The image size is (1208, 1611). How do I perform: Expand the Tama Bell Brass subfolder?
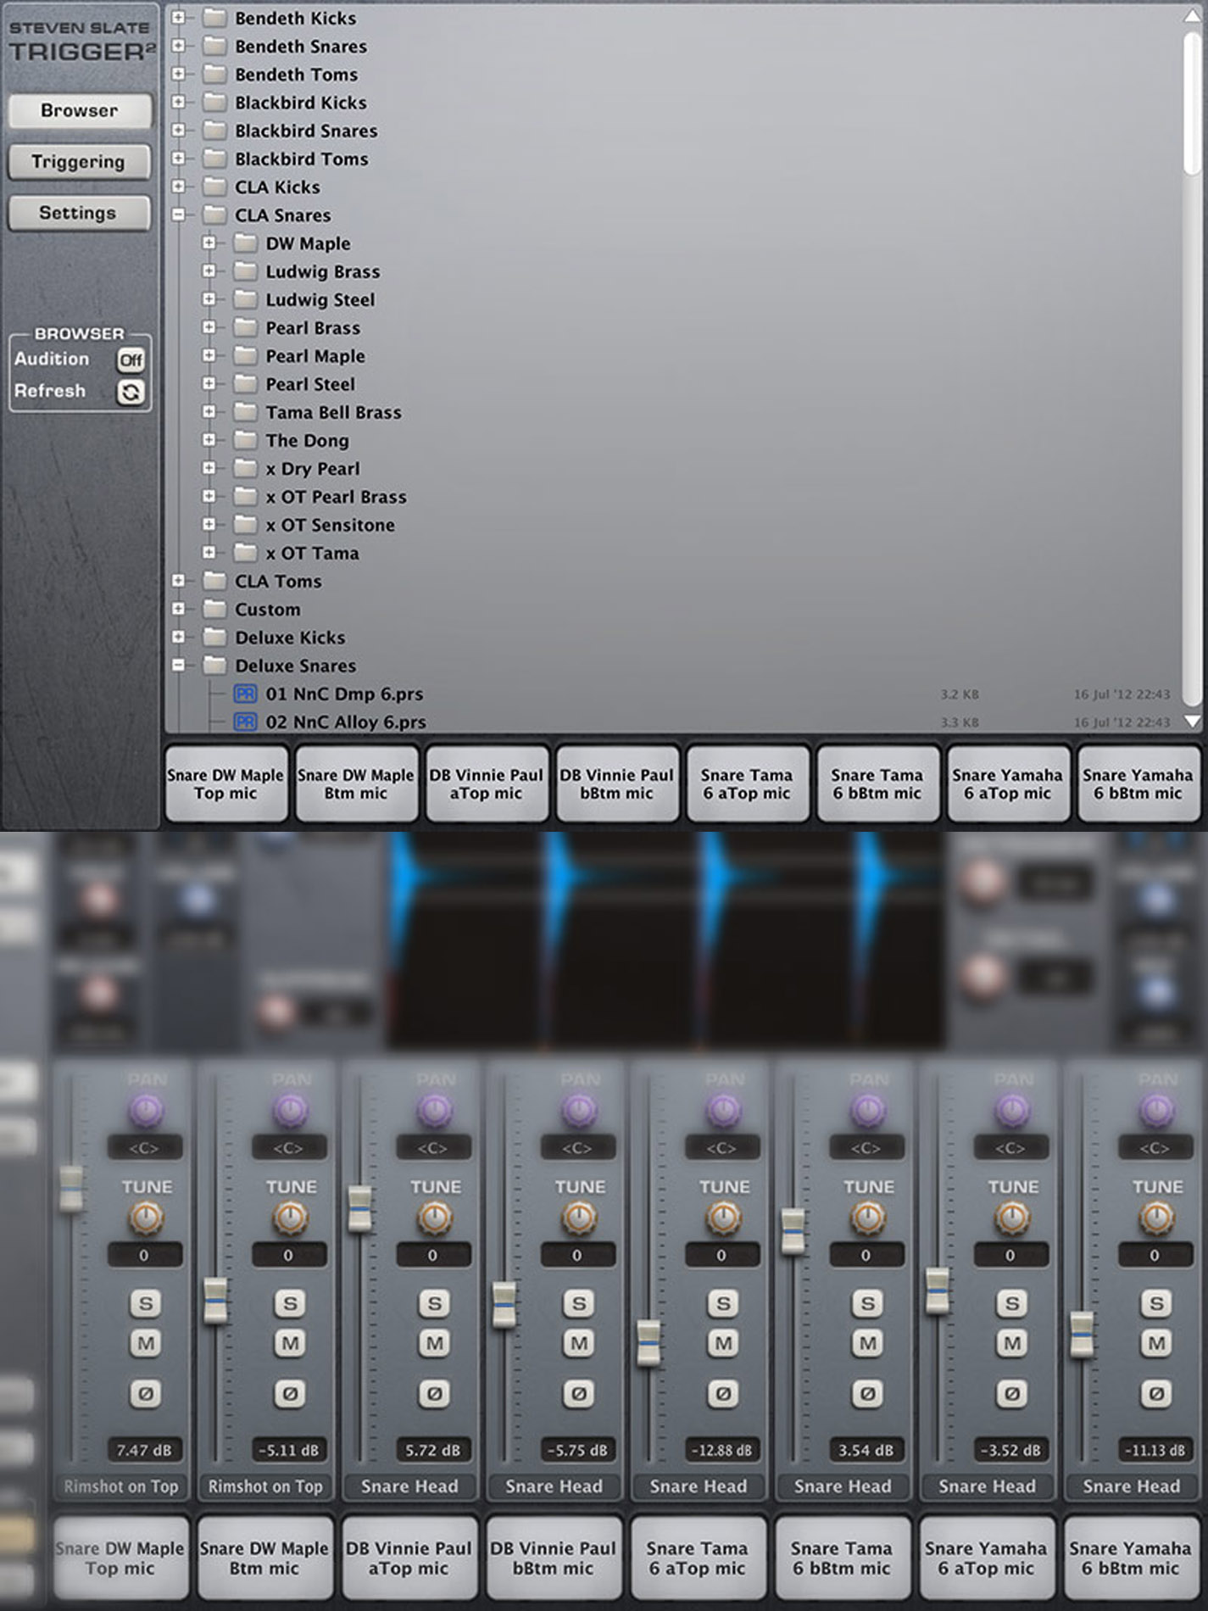pyautogui.click(x=209, y=412)
